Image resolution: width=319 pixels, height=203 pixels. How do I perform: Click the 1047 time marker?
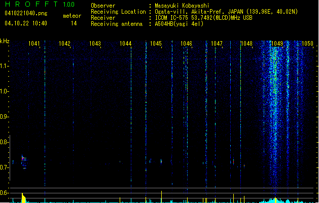point(217,43)
